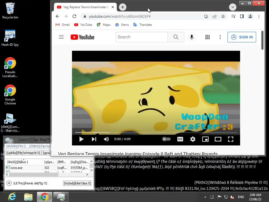This screenshot has height=202, width=269.
Task: Open YouTube settings three-dot menu
Action: point(220,37)
